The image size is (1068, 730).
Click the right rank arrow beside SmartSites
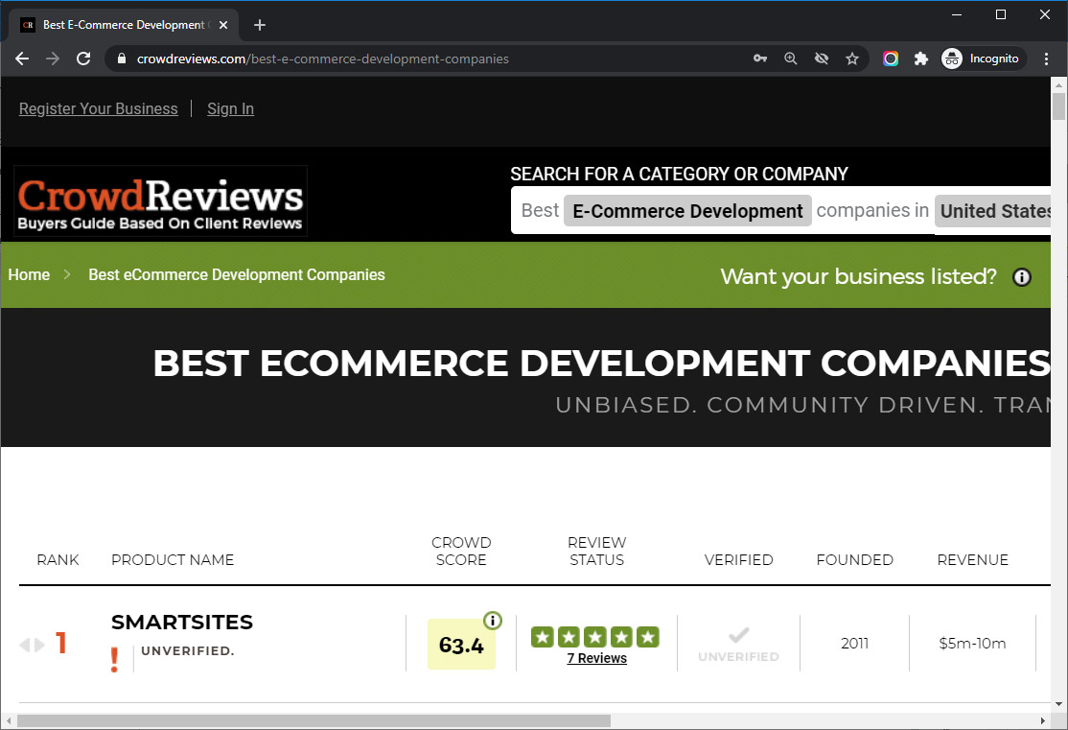[39, 645]
